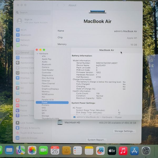Click System Report button
The height and width of the screenshot is (158, 158).
96,140
